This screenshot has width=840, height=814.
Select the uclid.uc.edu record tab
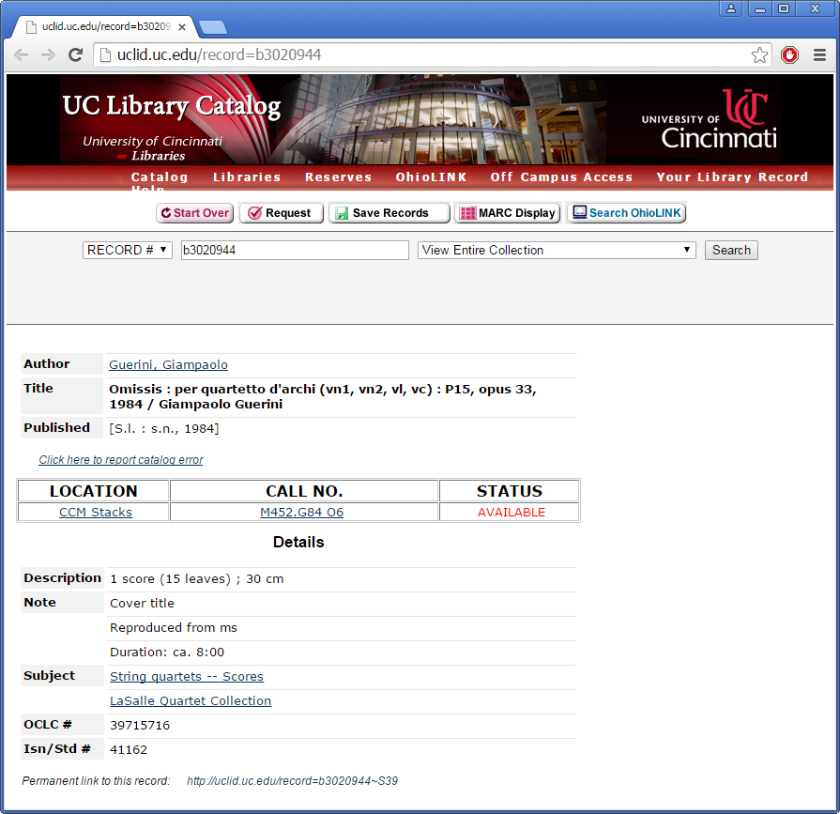tap(106, 27)
